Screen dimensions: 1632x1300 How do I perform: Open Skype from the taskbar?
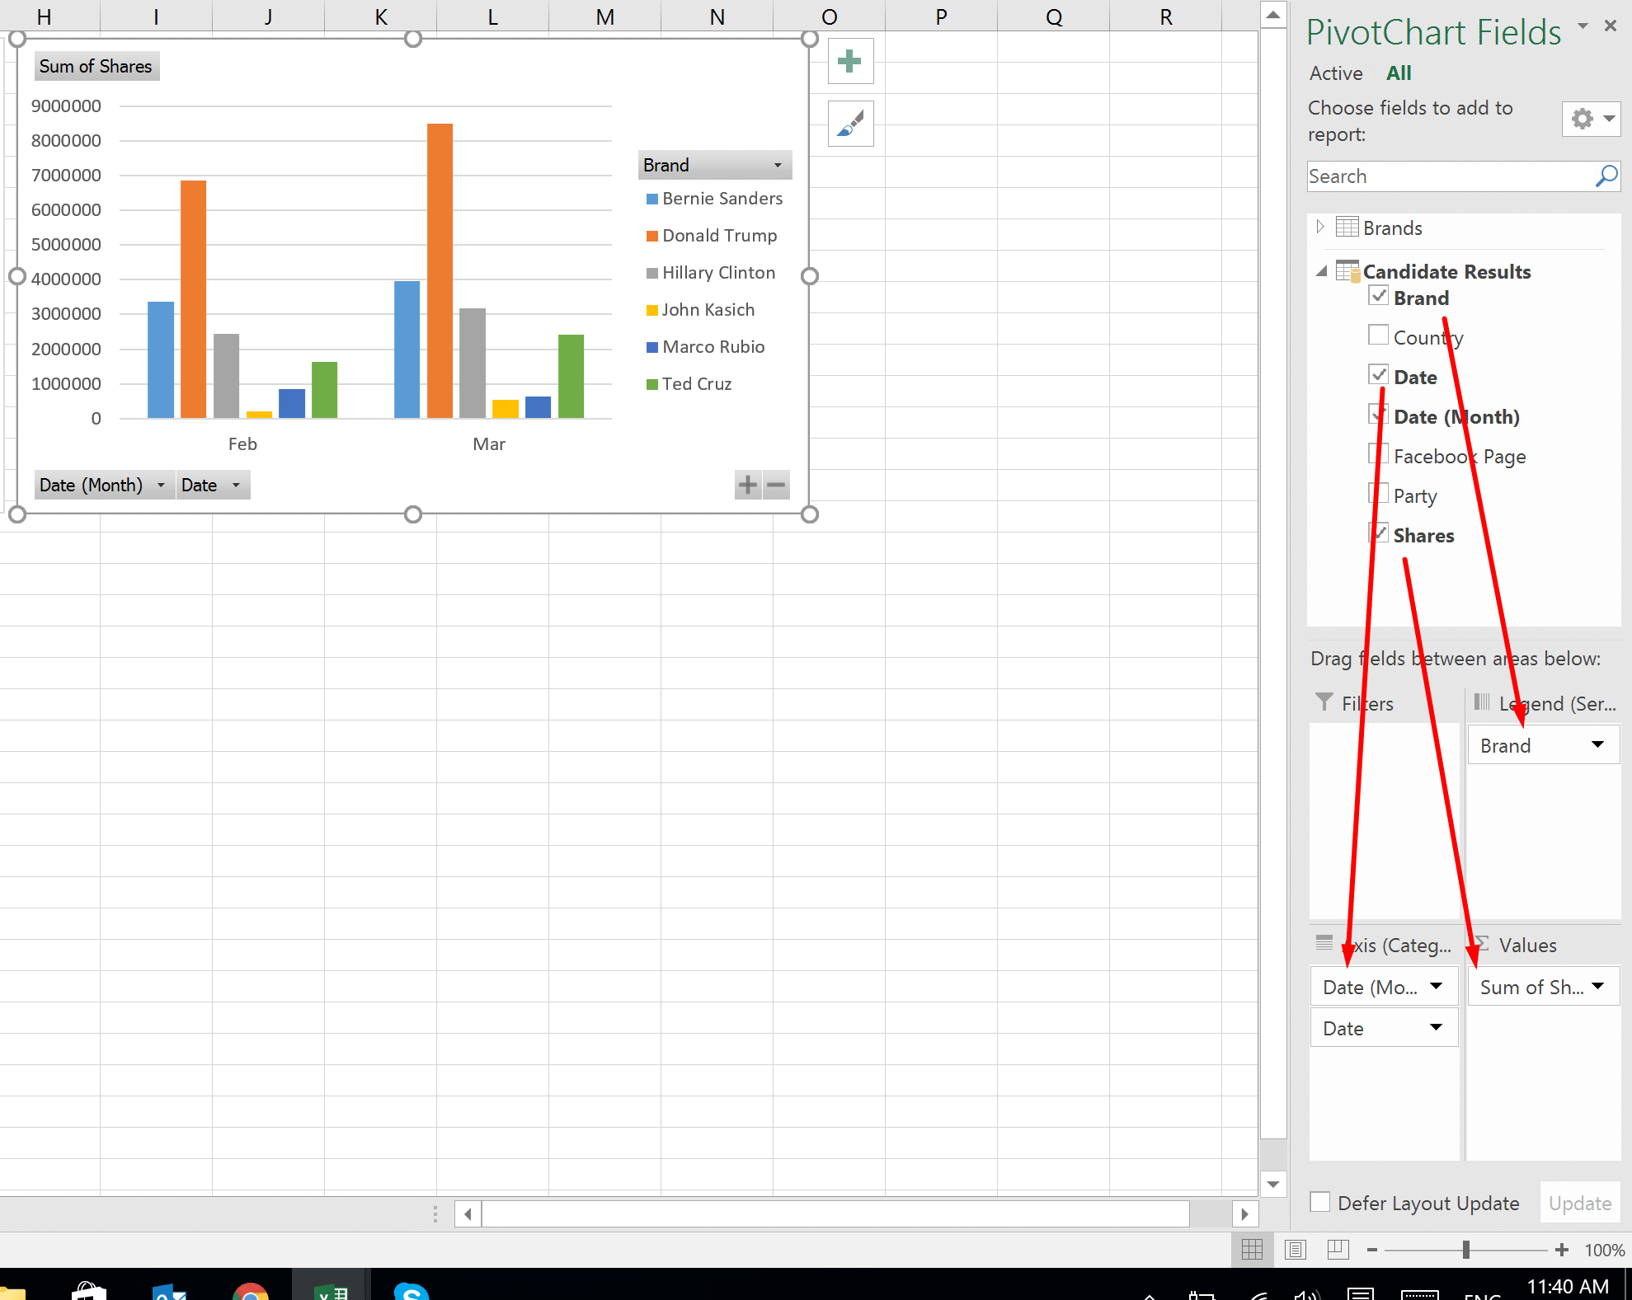pyautogui.click(x=411, y=1291)
